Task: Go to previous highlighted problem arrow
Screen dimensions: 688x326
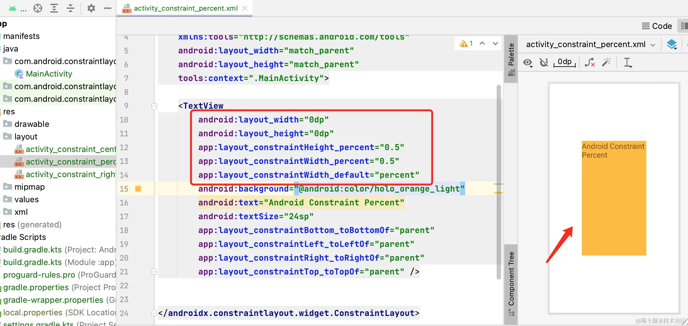Action: [x=482, y=44]
